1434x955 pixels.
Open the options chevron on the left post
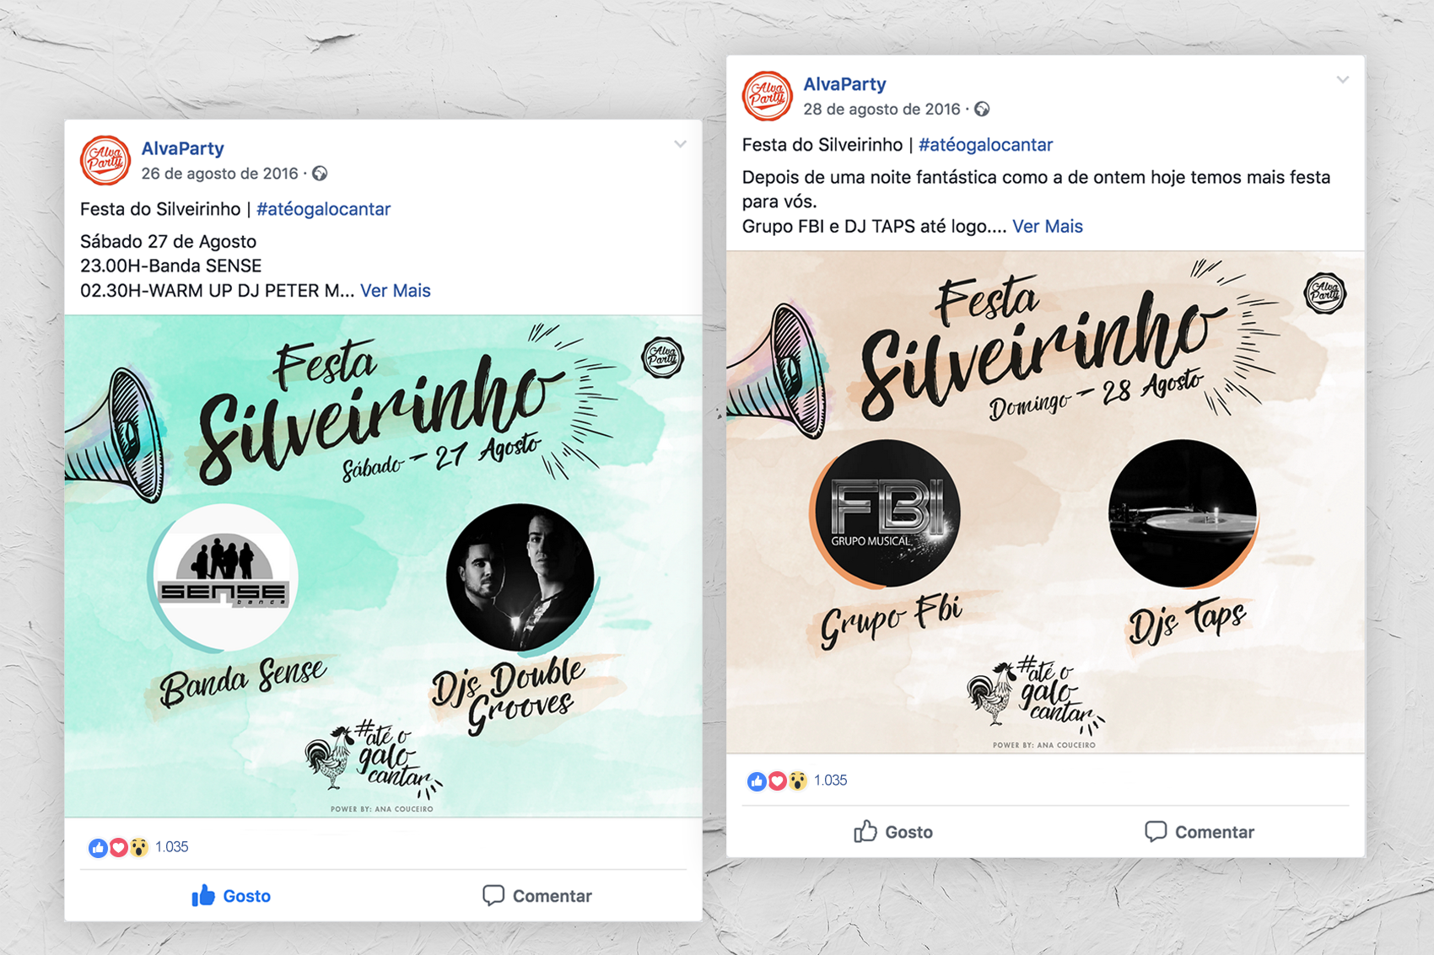[x=680, y=144]
